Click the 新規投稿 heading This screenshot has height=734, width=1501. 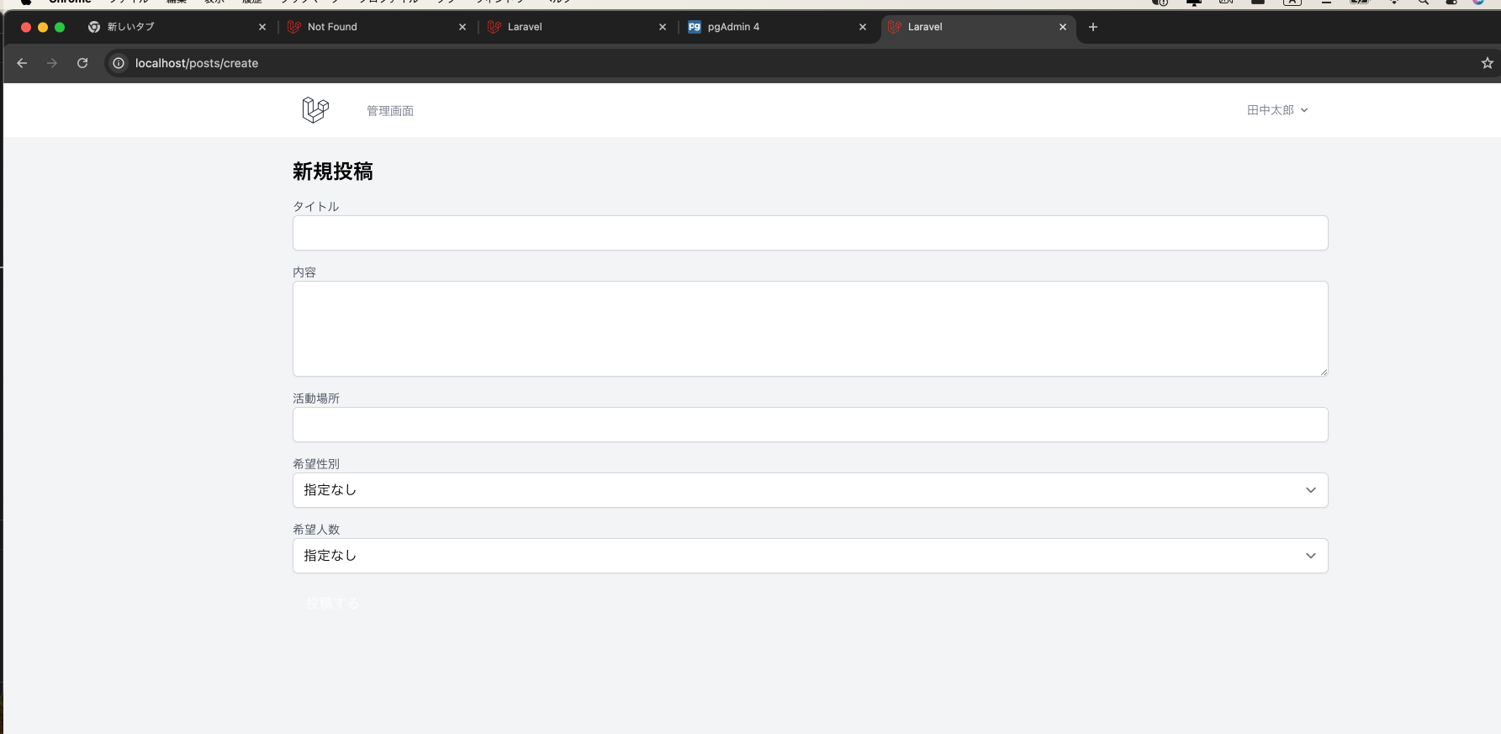coord(333,172)
